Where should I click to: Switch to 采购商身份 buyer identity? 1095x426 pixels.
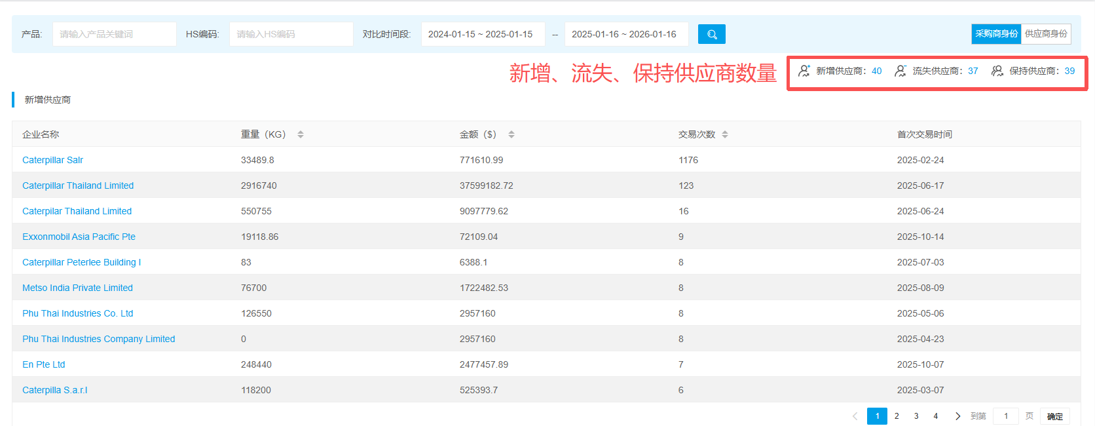(996, 34)
